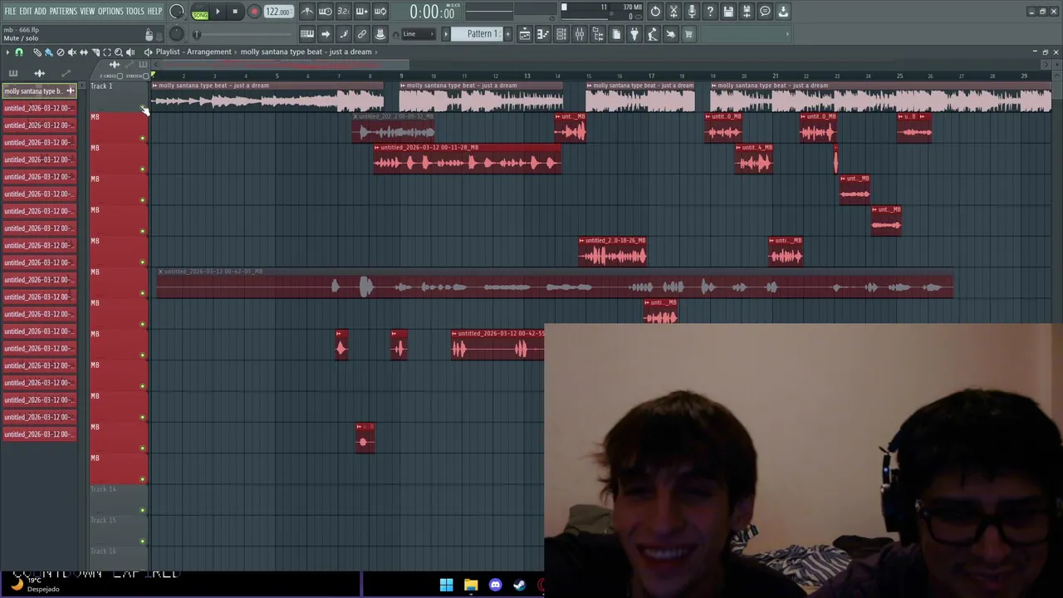
Task: Open the mixer view
Action: pos(580,34)
